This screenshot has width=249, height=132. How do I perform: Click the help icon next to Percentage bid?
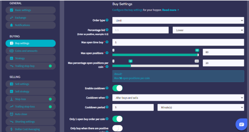click(x=107, y=30)
